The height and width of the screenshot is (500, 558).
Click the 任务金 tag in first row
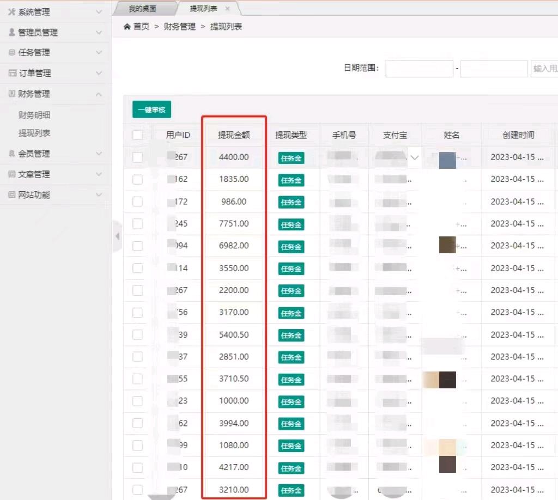(291, 158)
